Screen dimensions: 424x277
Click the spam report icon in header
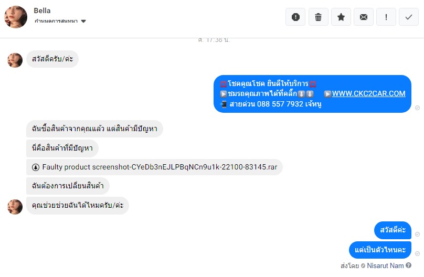[x=295, y=17]
